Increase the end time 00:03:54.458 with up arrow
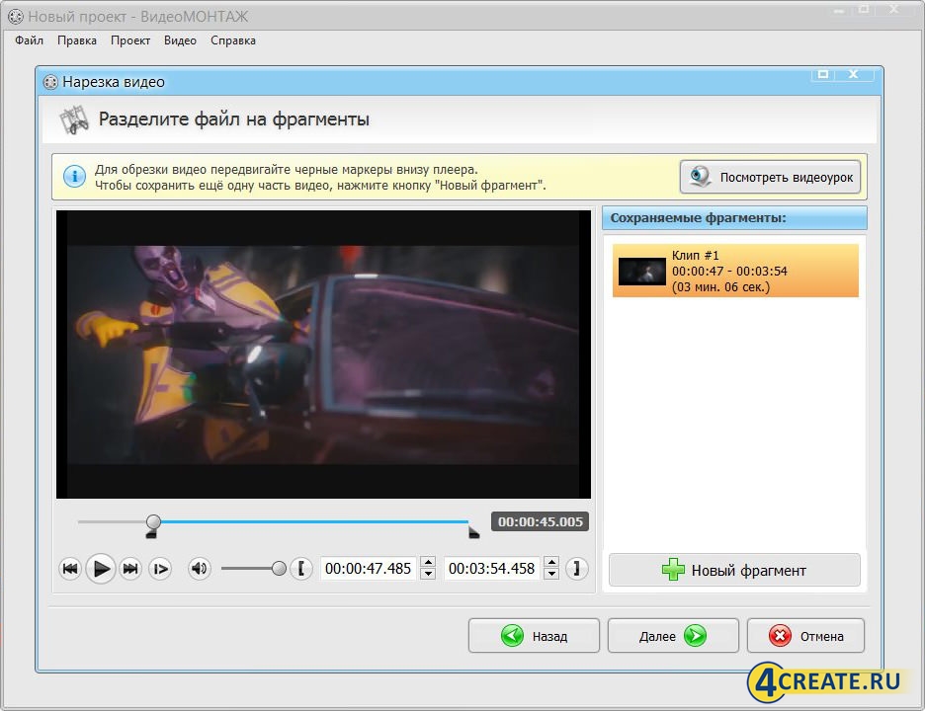The image size is (925, 711). coord(551,563)
